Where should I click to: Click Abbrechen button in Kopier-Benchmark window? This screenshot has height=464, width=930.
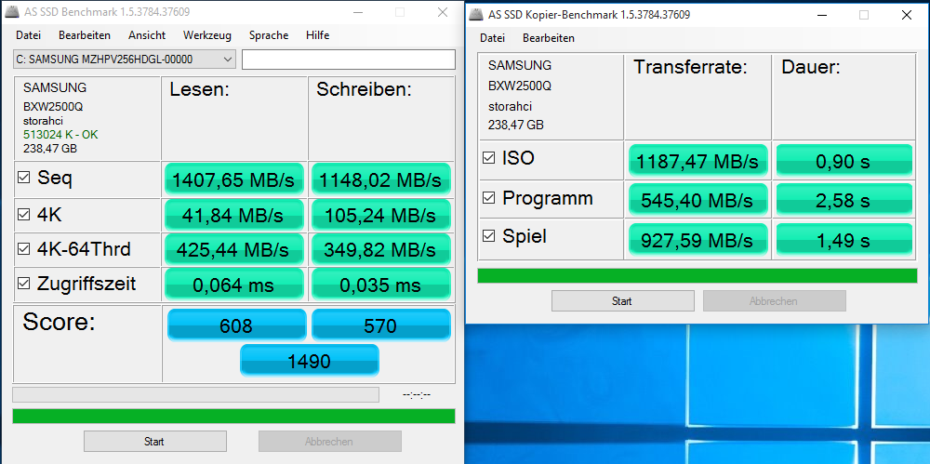774,301
